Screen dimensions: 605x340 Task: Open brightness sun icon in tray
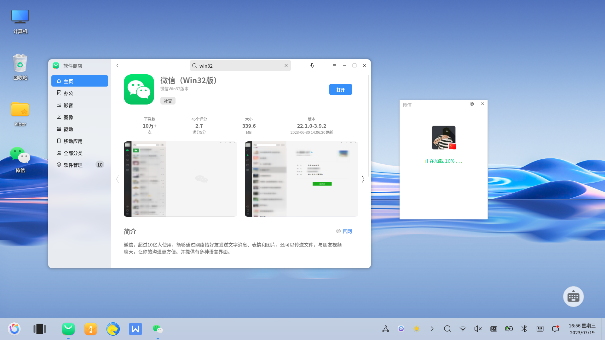[x=417, y=329]
